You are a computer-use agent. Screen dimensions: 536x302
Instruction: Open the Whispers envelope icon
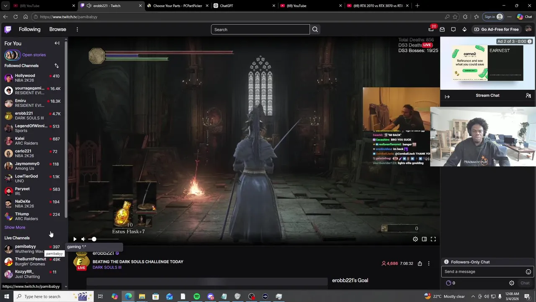click(x=442, y=29)
